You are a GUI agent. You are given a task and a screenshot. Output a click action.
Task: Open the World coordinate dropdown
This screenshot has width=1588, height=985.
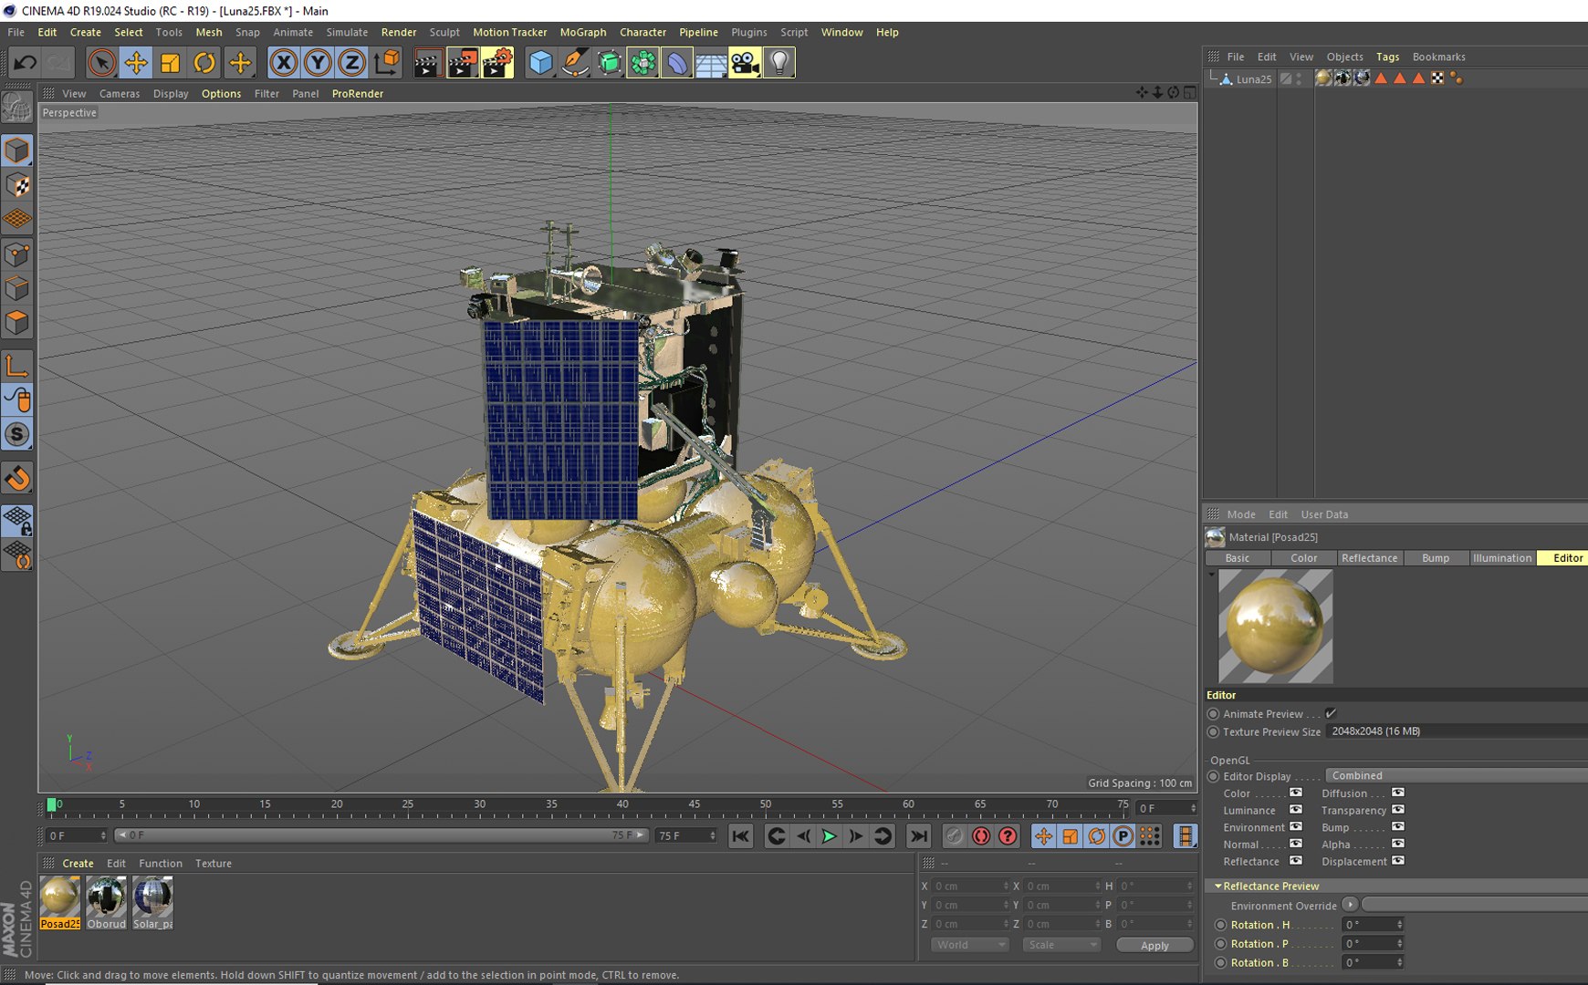point(970,945)
